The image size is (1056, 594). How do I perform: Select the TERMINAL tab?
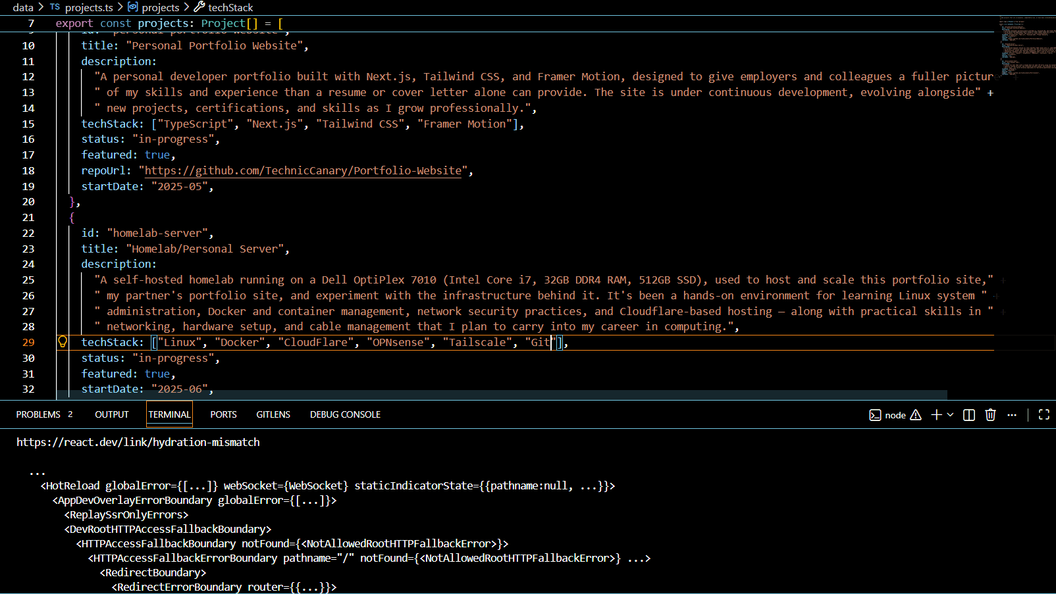coord(169,414)
